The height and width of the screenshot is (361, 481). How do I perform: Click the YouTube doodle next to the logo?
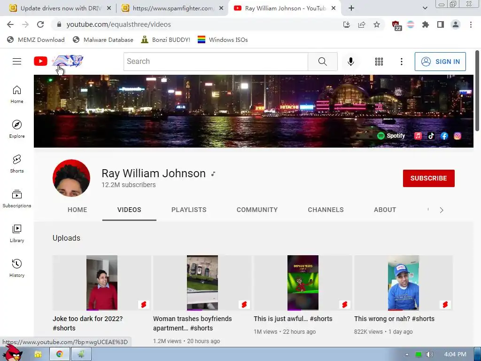pyautogui.click(x=68, y=61)
